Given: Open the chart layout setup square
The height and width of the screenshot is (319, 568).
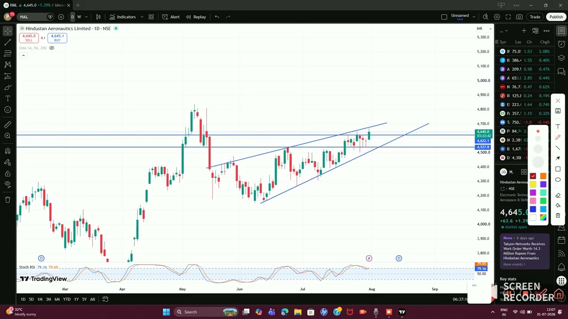Looking at the screenshot, I should coord(444,17).
